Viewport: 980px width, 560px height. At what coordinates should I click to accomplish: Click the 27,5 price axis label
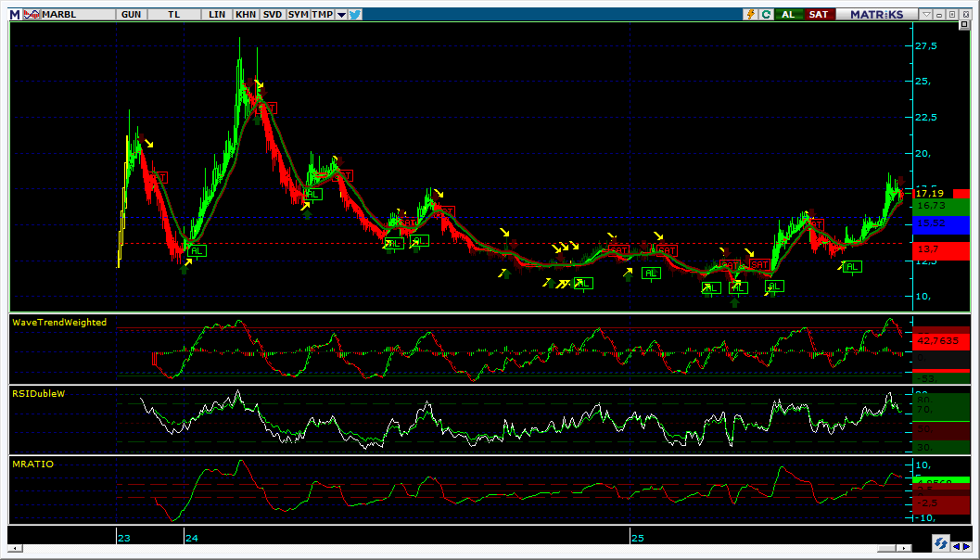pyautogui.click(x=925, y=45)
